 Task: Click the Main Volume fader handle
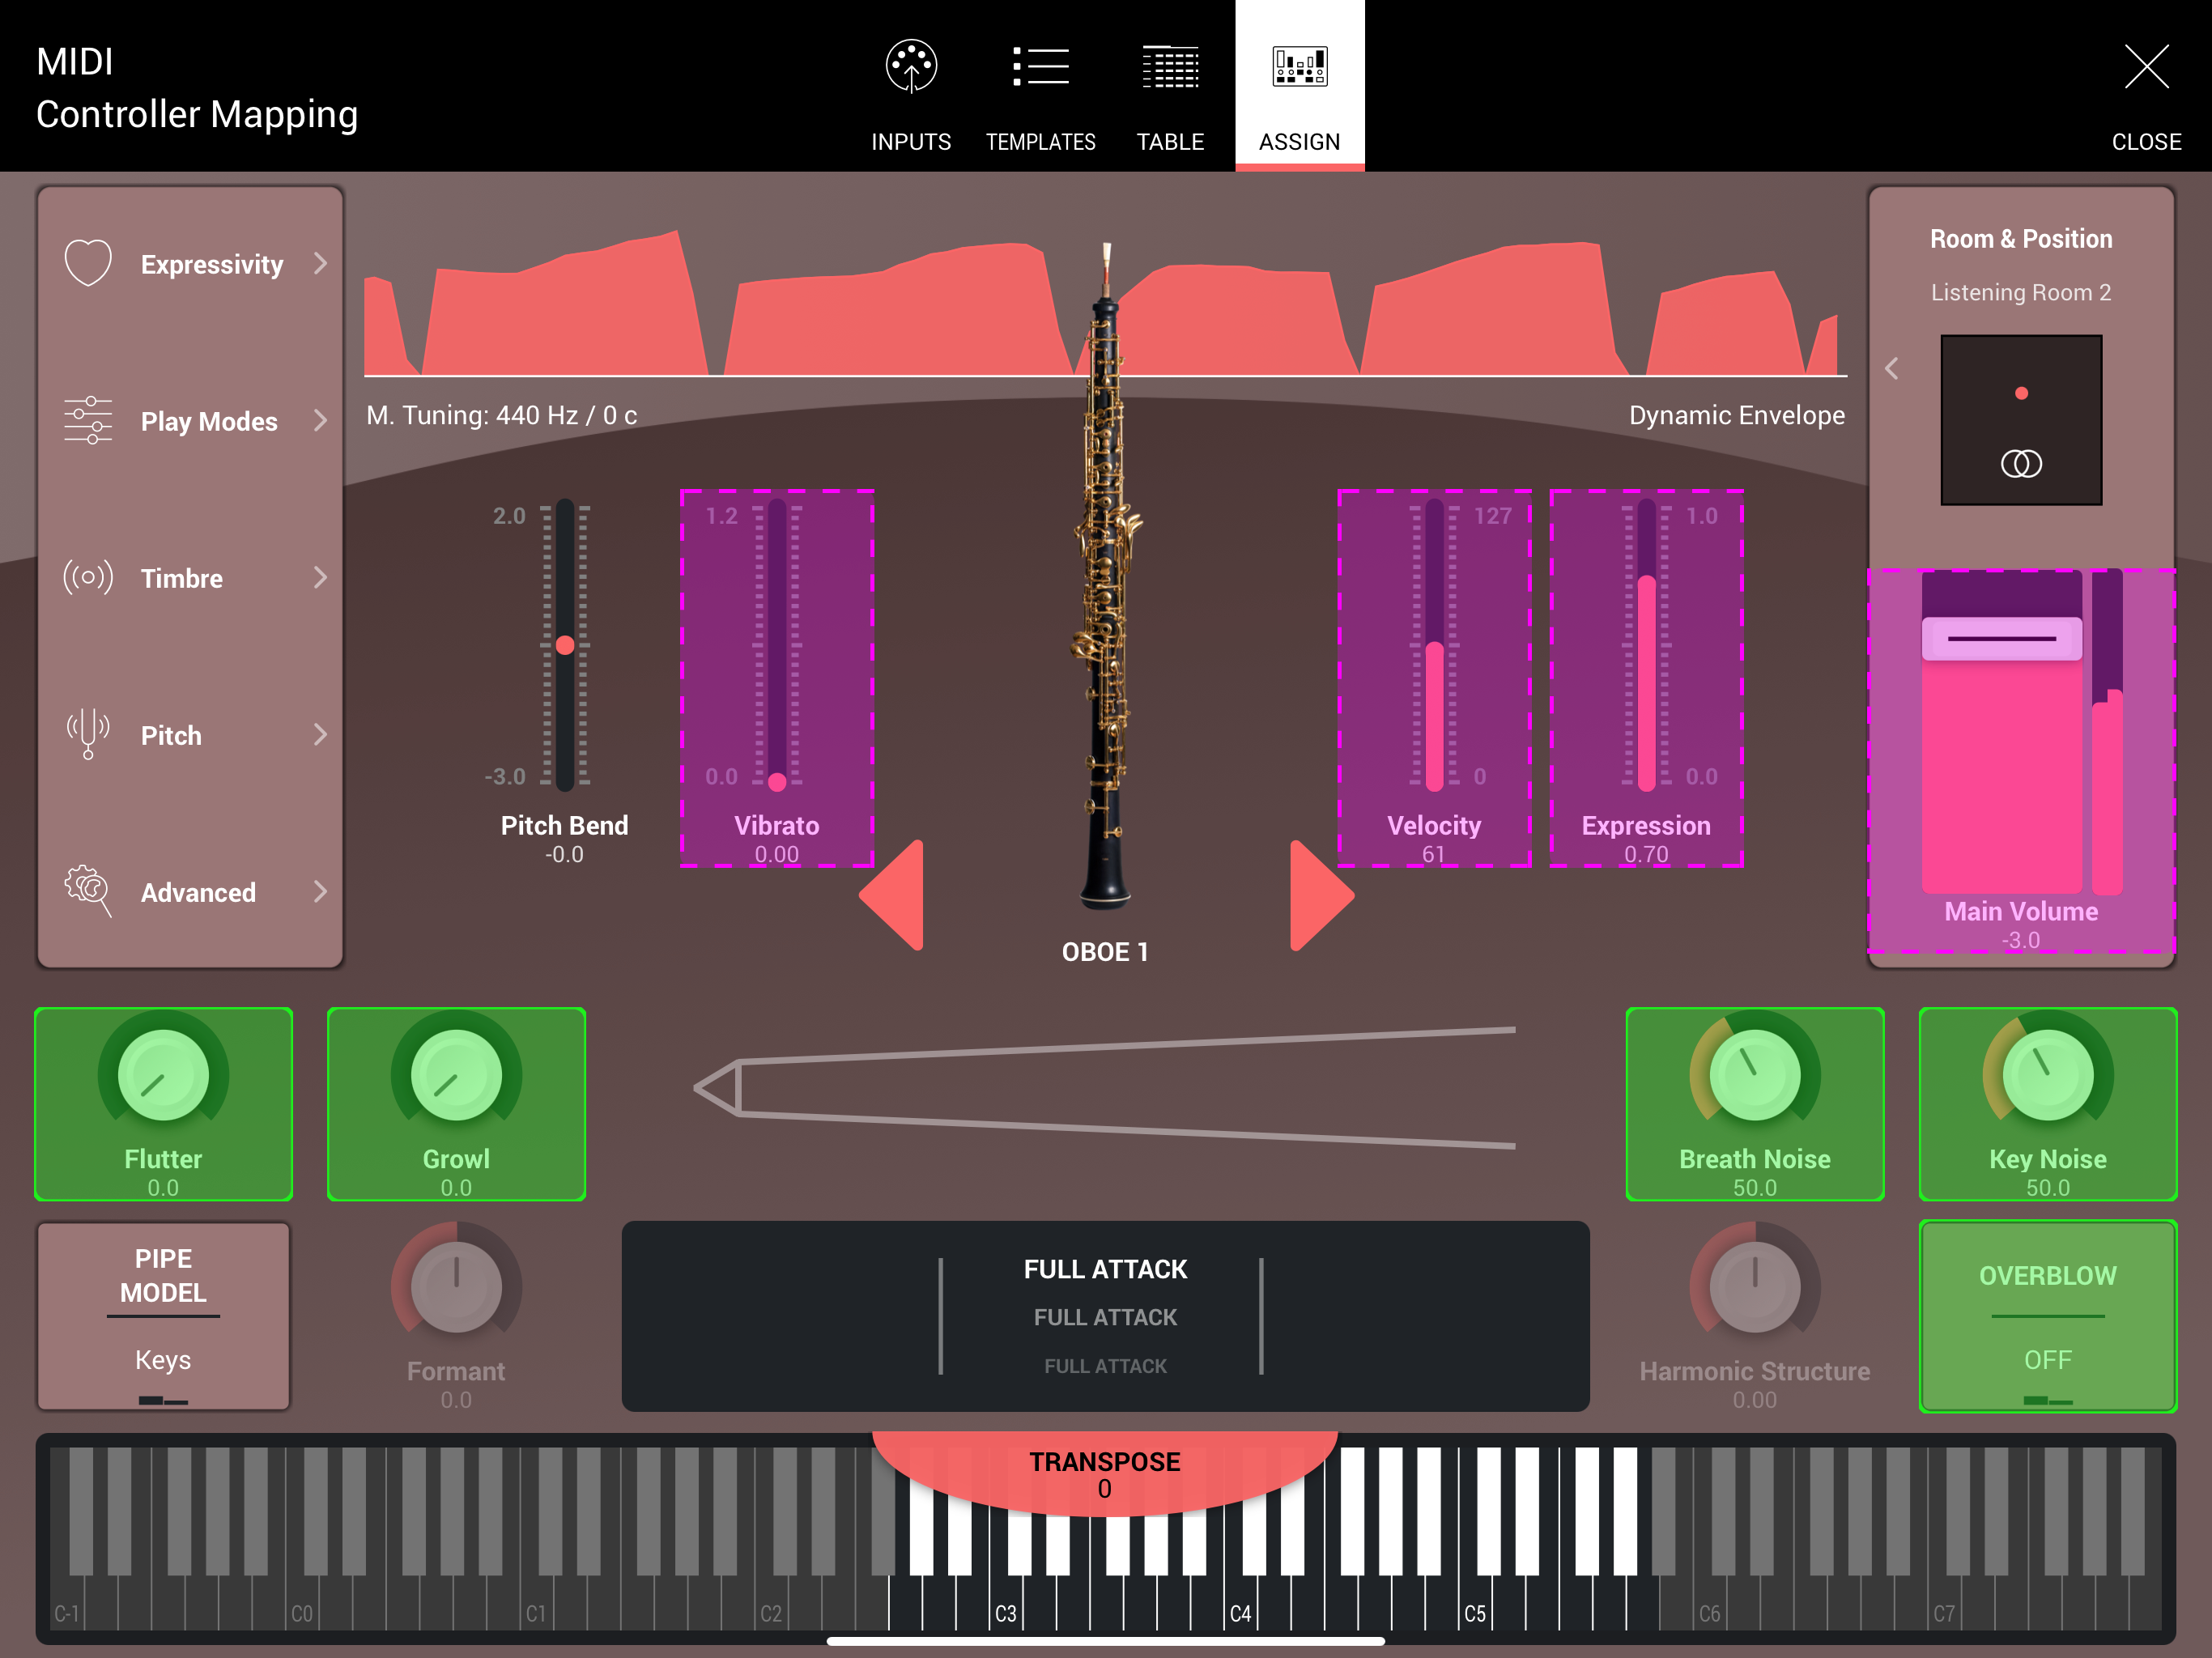2002,638
